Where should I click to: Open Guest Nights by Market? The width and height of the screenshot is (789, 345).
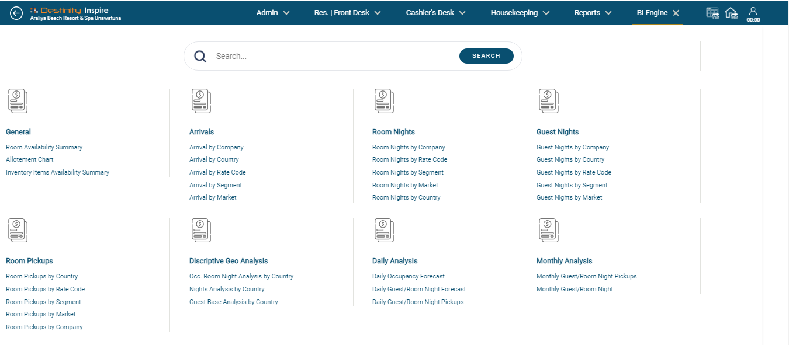coord(569,197)
